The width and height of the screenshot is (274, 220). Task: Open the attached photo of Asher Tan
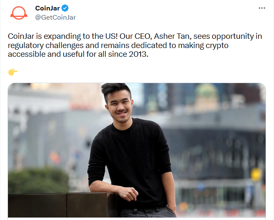tap(137, 150)
